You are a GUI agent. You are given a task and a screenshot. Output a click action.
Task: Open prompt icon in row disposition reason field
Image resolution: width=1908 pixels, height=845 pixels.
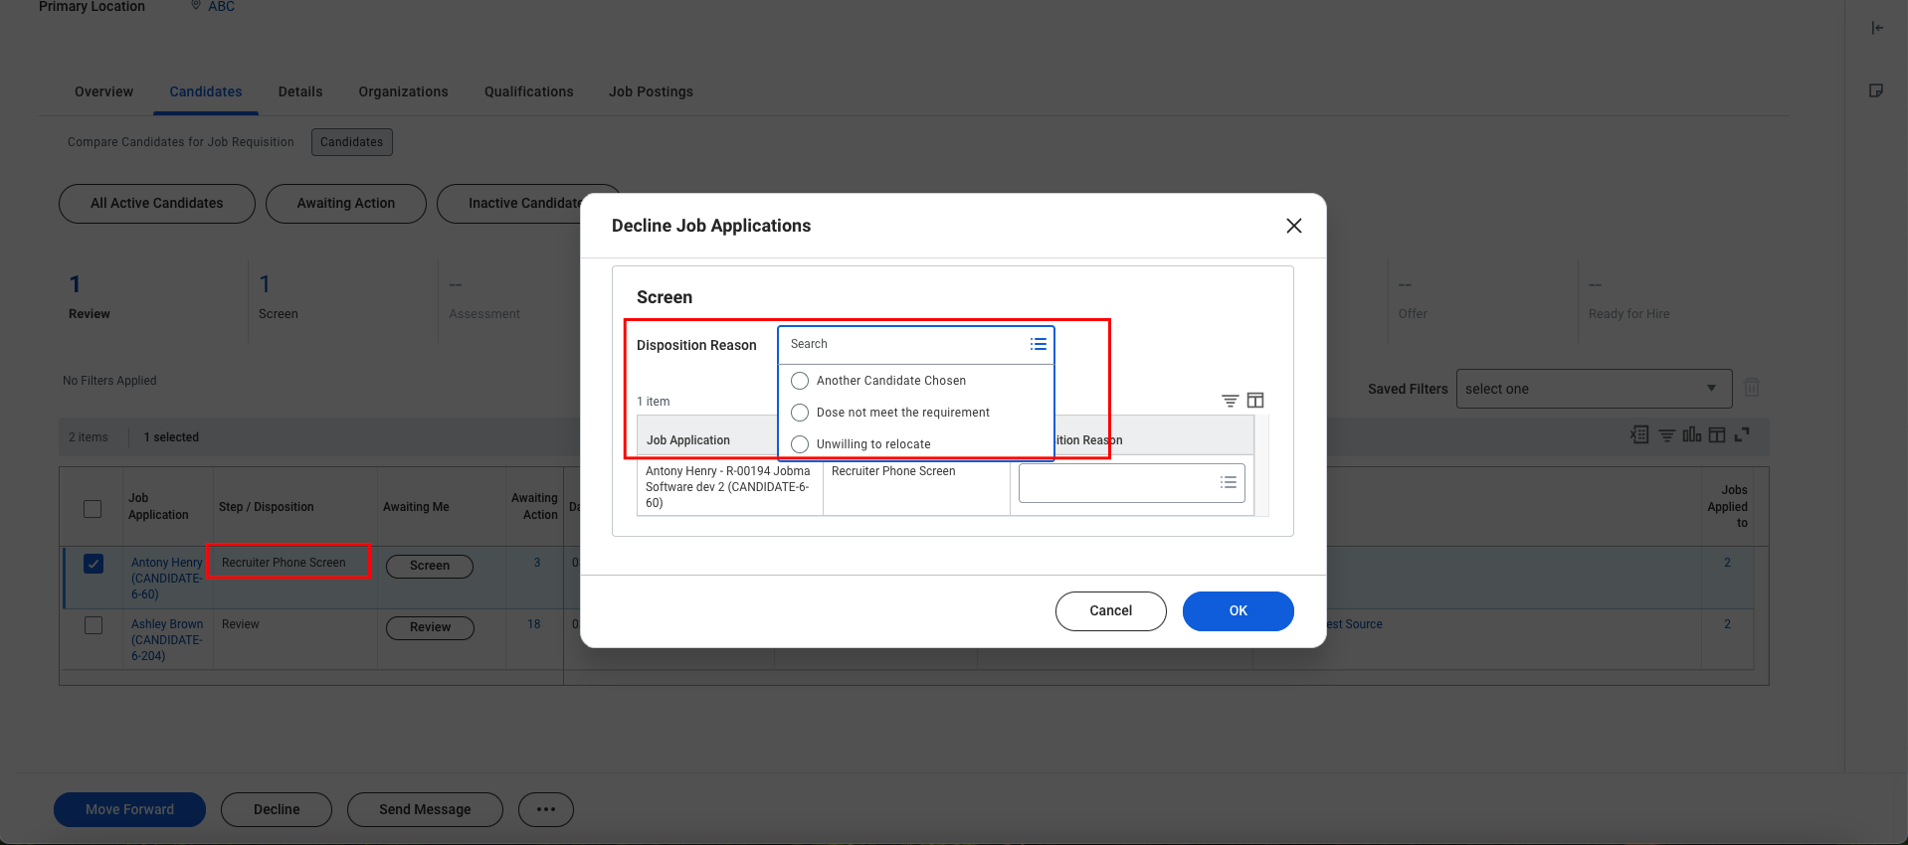tap(1229, 482)
